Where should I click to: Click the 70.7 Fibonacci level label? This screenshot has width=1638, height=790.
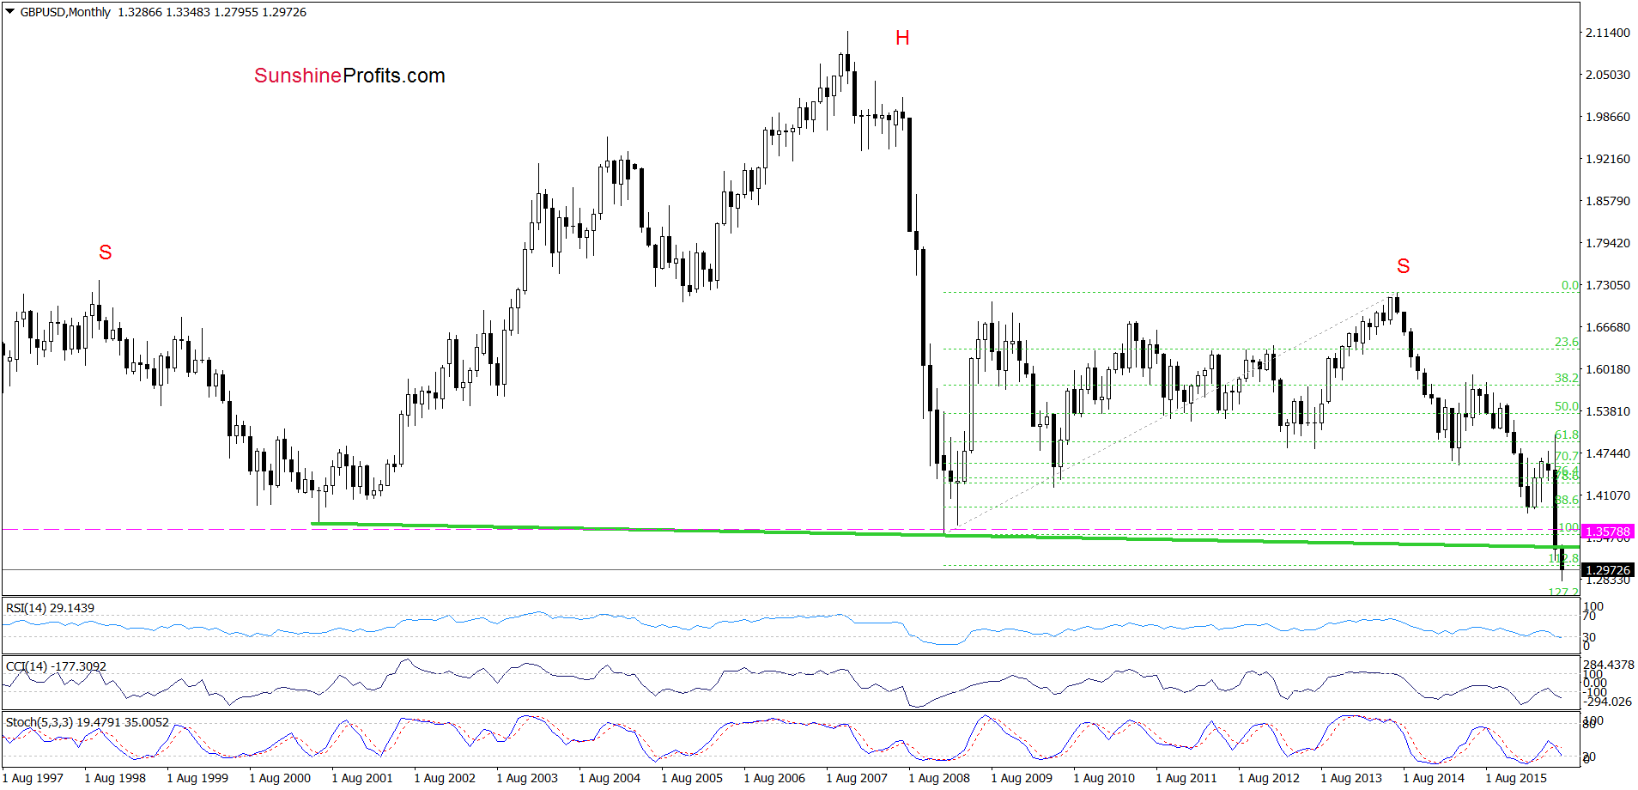(x=1567, y=456)
